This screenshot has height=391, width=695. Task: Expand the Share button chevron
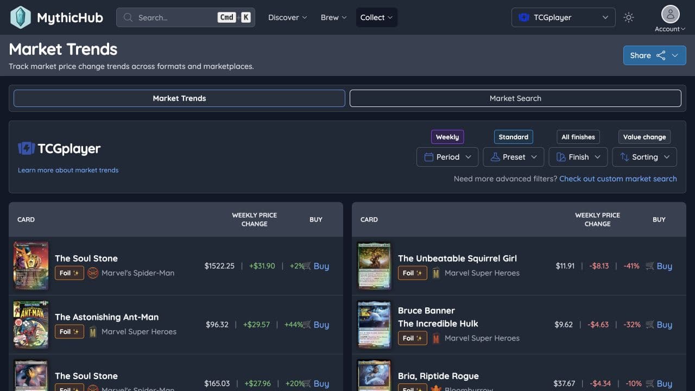[675, 55]
